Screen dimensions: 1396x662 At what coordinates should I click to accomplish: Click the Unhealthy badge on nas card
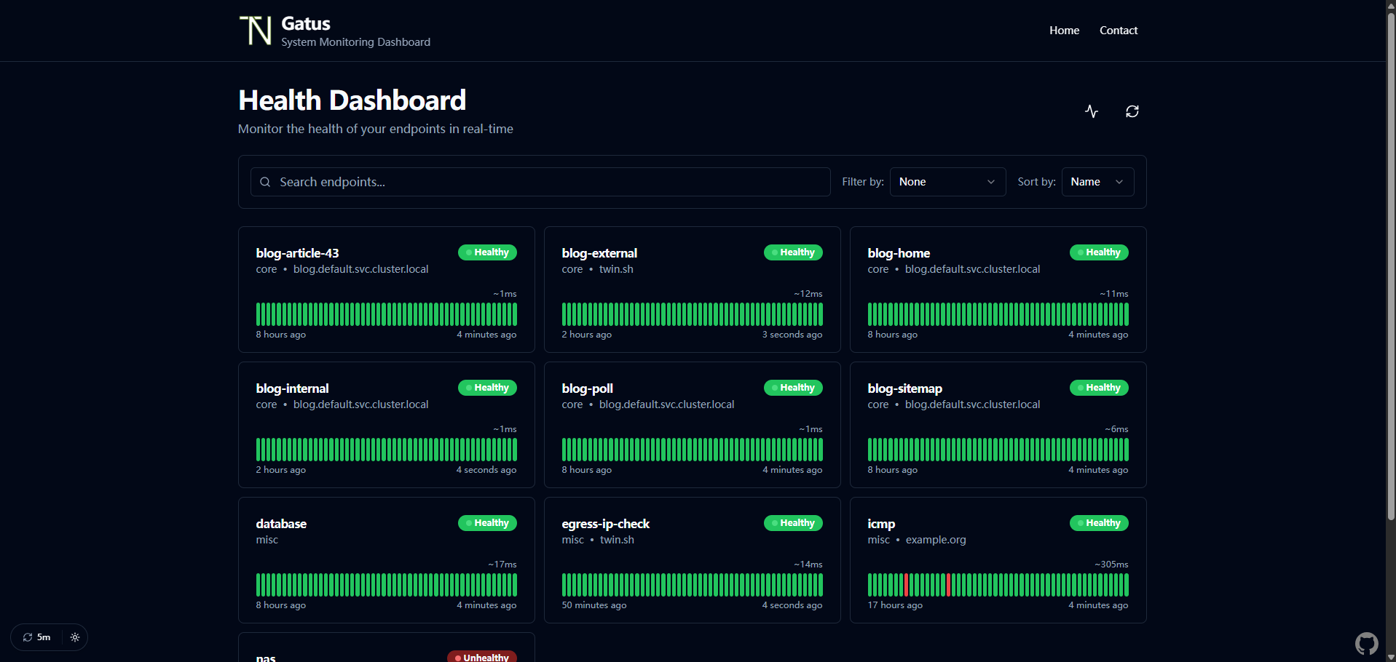coord(481,657)
